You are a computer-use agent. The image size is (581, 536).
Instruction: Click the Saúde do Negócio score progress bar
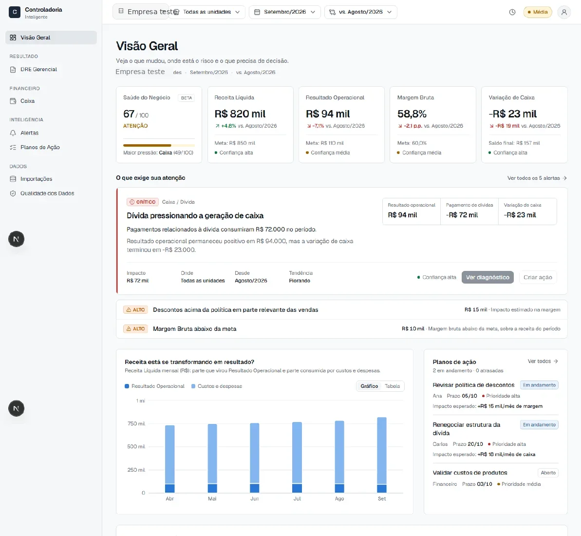tap(159, 145)
